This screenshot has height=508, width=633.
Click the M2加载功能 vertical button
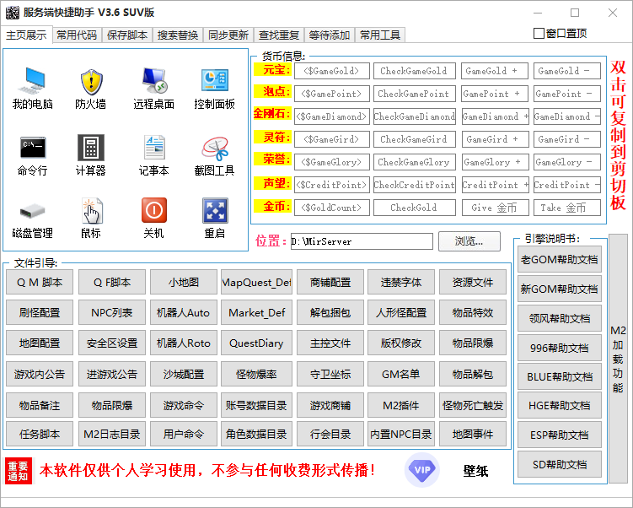point(618,359)
